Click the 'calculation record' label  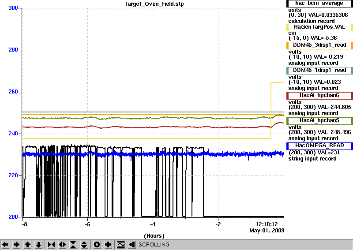pos(312,21)
